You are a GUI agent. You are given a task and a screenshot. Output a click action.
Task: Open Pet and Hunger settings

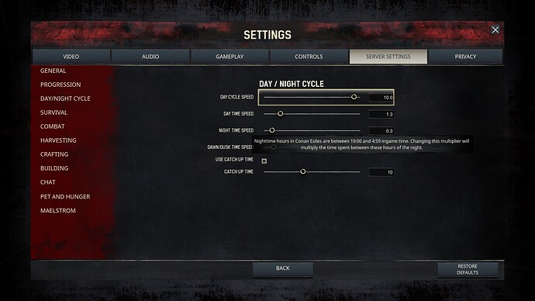[x=65, y=196]
